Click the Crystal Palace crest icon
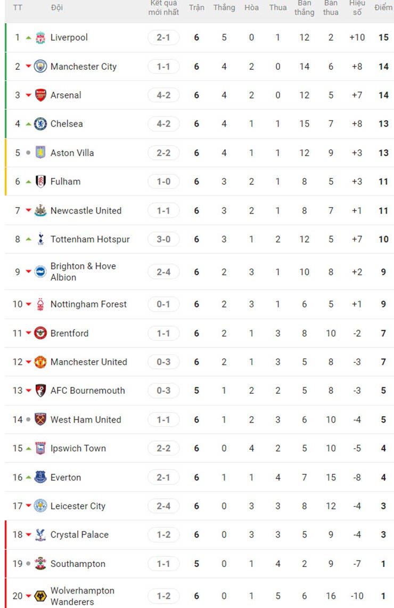Screen dimensions: 394x608 pos(40,535)
